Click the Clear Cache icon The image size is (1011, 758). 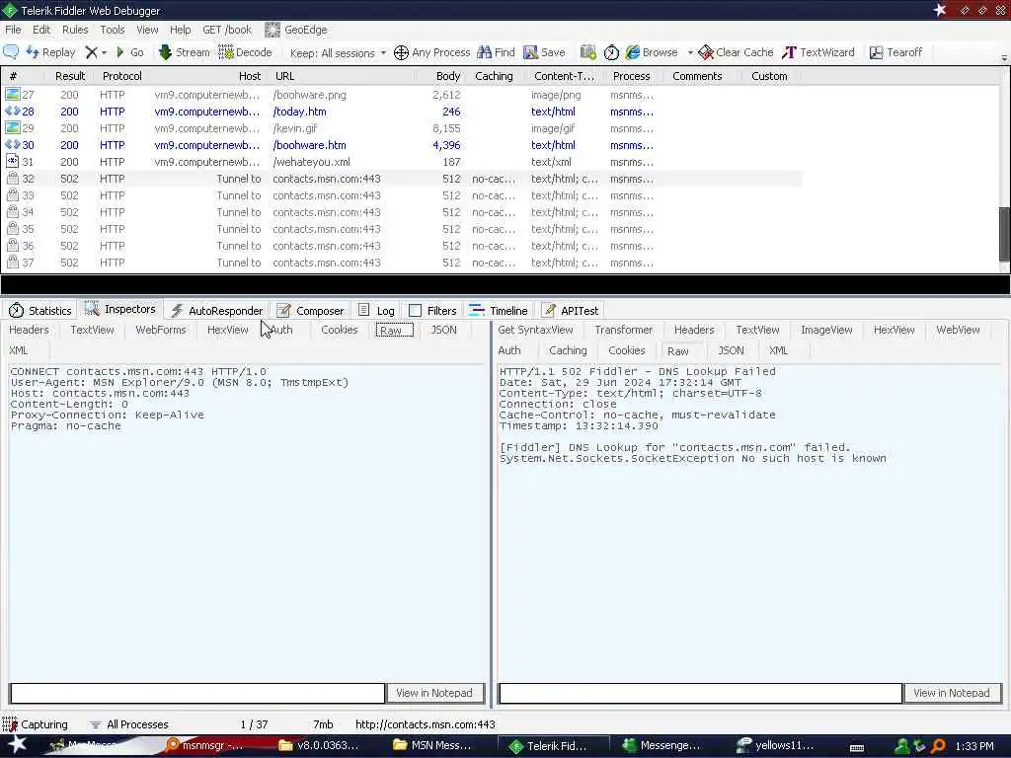click(706, 52)
